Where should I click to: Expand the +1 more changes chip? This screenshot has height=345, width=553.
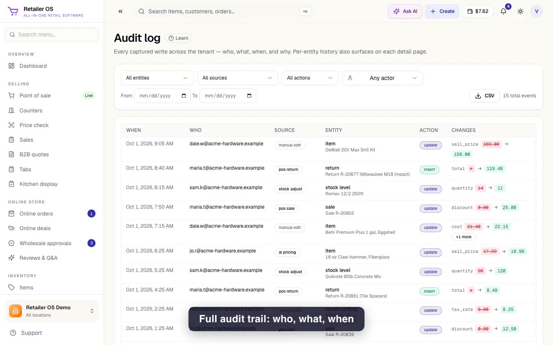click(464, 237)
